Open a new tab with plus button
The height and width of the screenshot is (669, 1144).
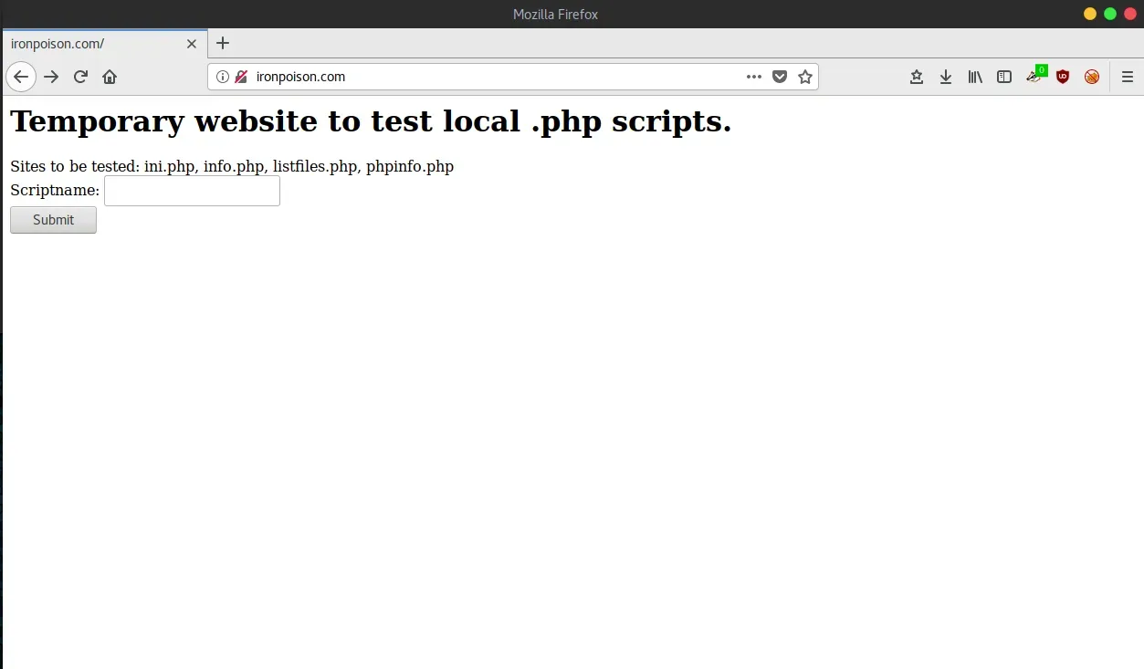pos(223,43)
